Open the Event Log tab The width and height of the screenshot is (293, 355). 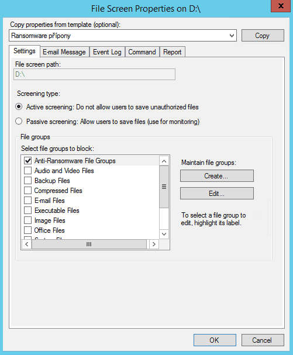click(107, 52)
